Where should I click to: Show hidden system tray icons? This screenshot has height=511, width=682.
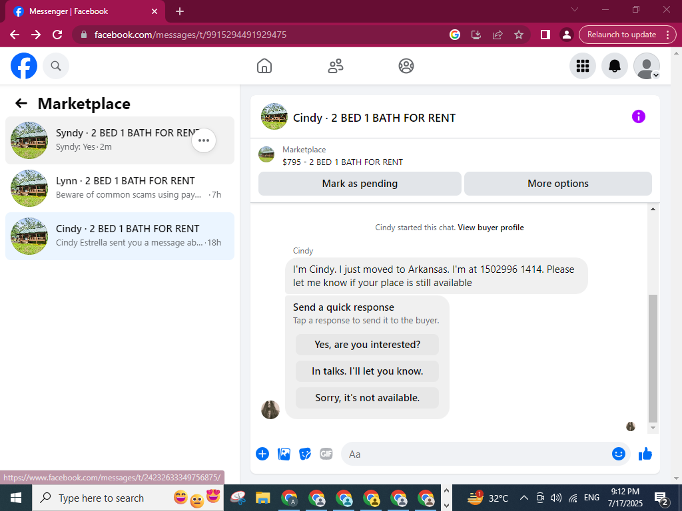[524, 498]
